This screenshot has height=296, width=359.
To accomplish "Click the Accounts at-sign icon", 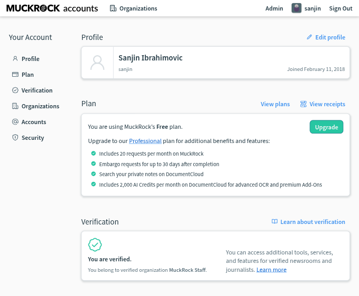I will [15, 122].
